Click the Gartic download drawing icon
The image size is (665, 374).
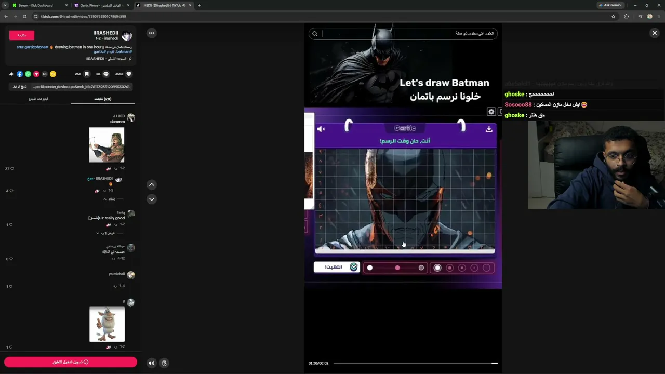point(489,129)
